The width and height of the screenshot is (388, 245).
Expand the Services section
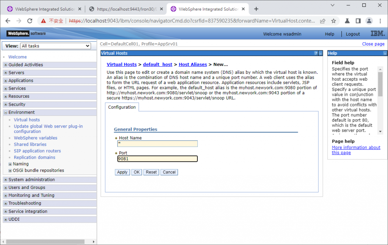click(x=6, y=89)
